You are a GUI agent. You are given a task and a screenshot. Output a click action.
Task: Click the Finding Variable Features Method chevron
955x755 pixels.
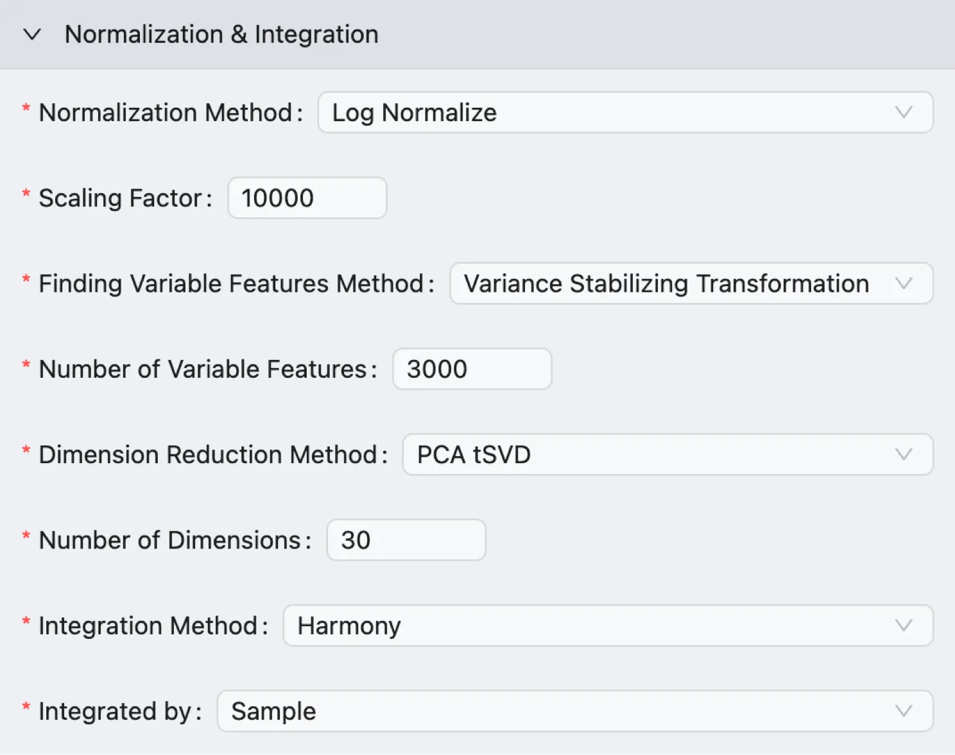(x=904, y=284)
